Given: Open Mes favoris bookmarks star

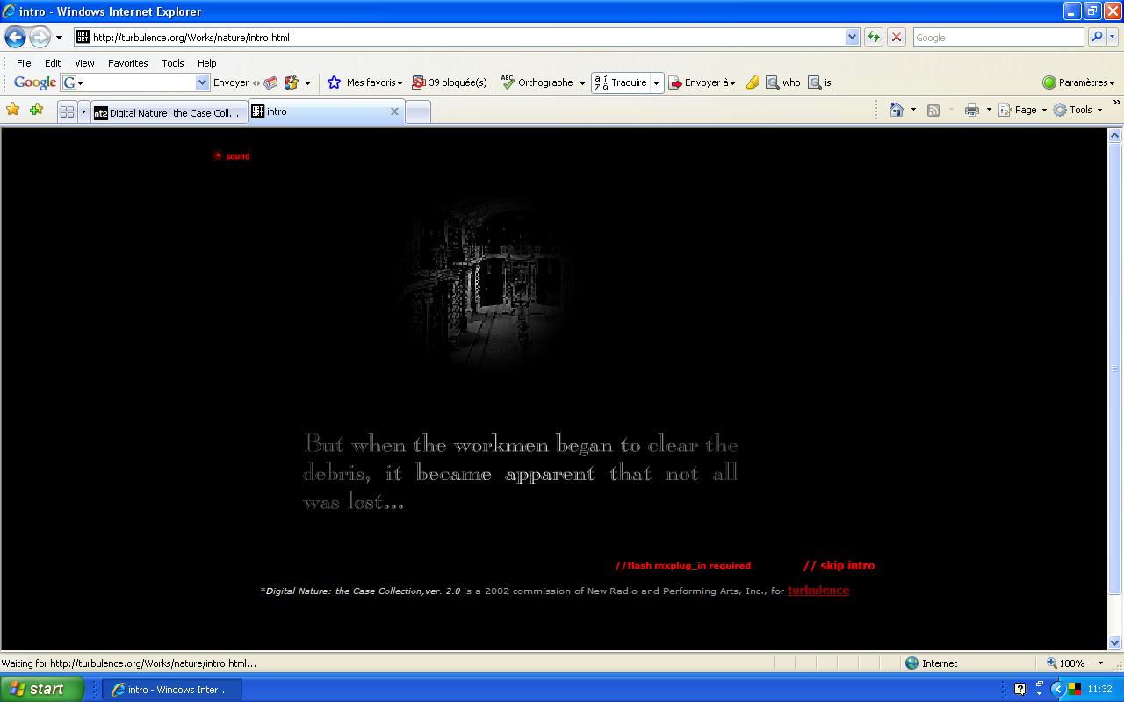Looking at the screenshot, I should click(x=364, y=82).
